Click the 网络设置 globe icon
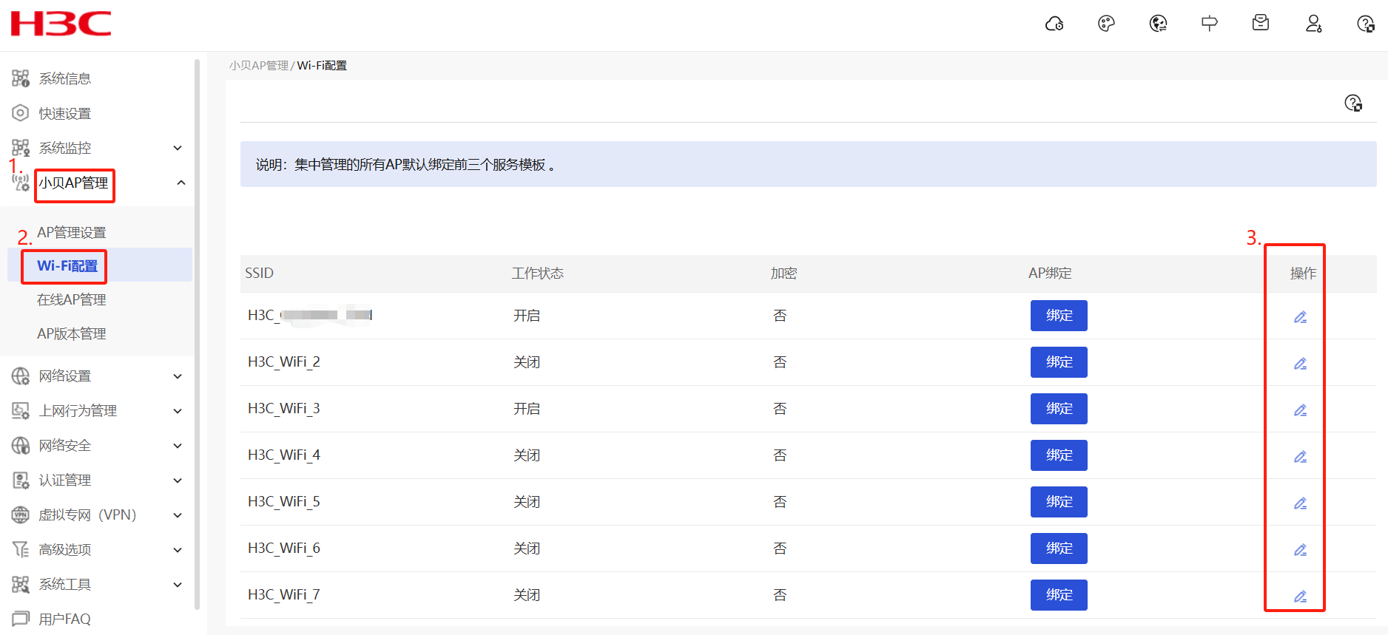This screenshot has width=1388, height=635. click(21, 376)
